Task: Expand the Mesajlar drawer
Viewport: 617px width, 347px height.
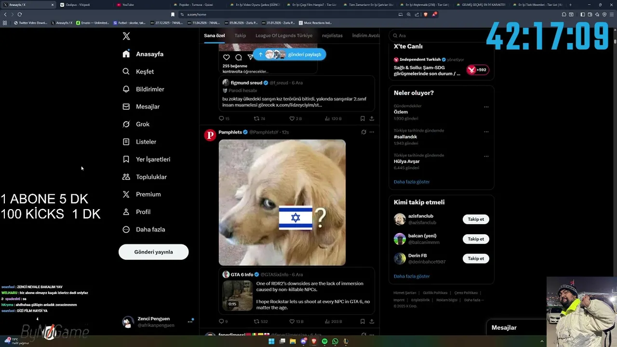Action: click(x=516, y=328)
